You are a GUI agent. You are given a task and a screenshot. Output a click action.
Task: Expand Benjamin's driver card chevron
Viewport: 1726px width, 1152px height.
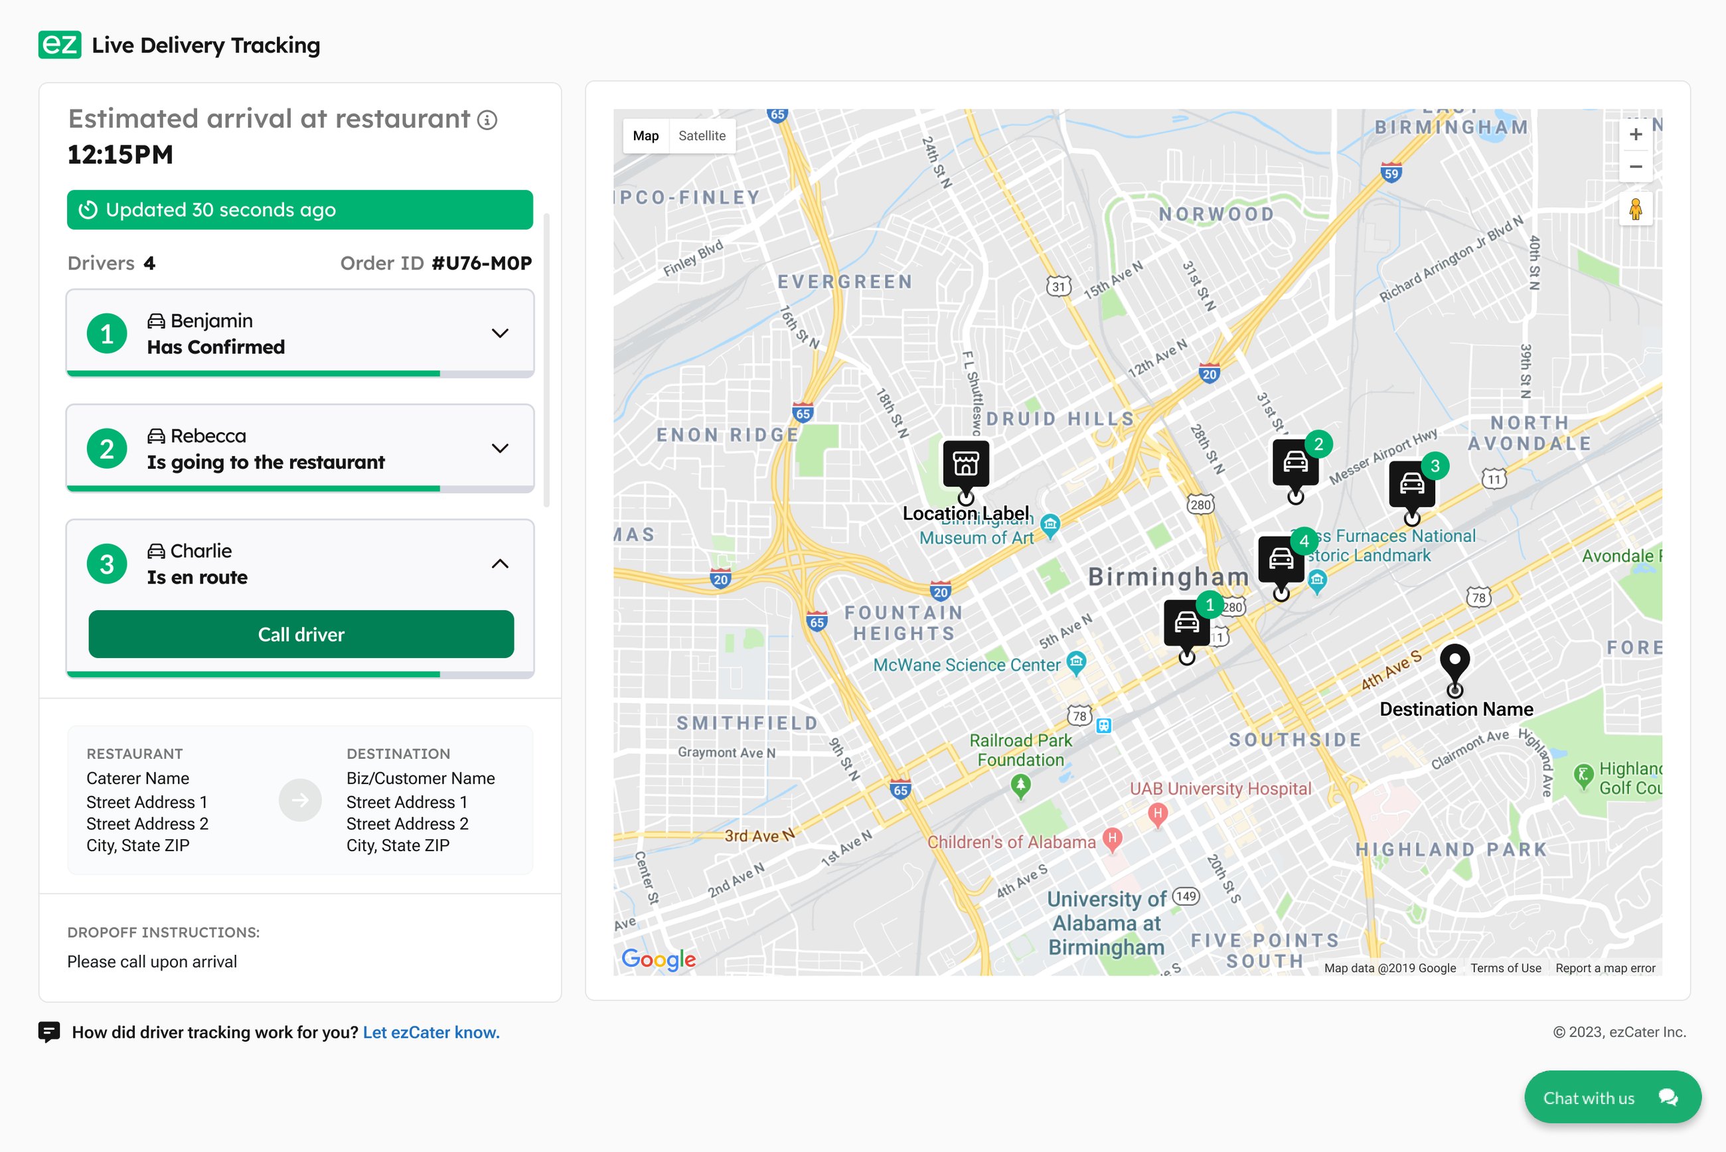tap(500, 333)
